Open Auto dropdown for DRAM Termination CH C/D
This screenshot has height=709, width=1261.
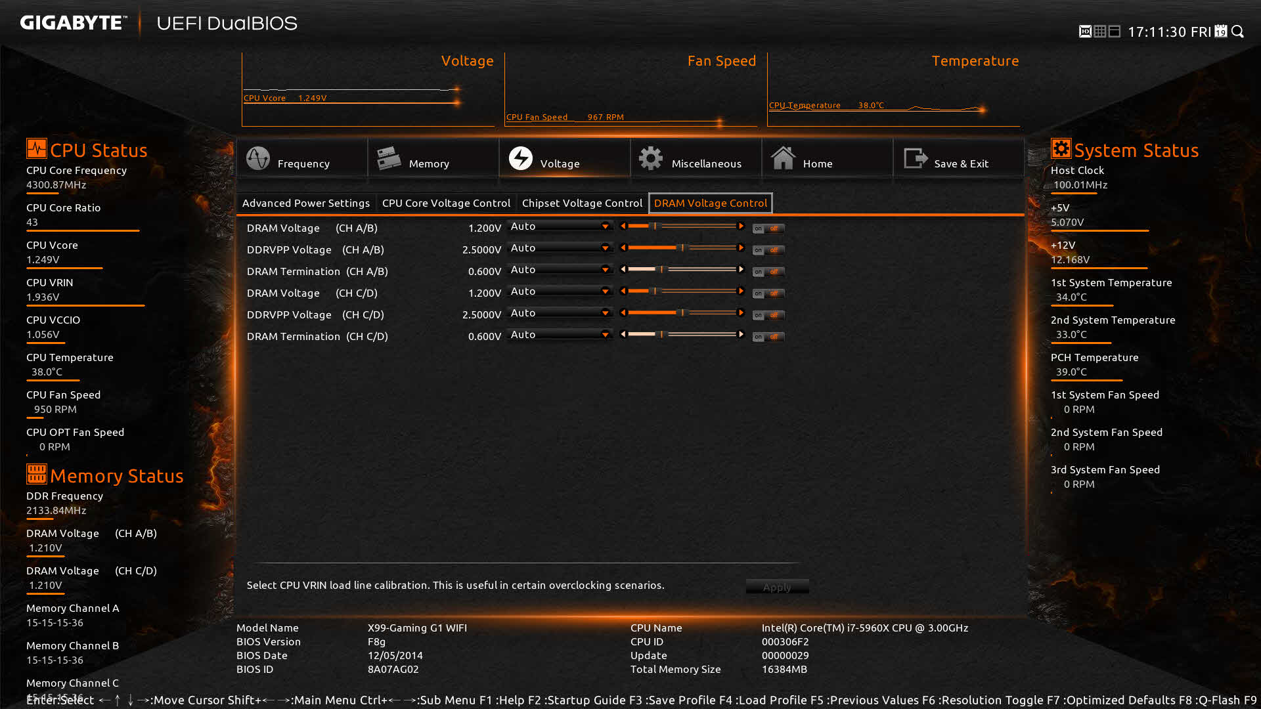(560, 335)
